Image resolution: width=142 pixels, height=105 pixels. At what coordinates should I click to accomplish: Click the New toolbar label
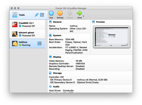point(51,18)
